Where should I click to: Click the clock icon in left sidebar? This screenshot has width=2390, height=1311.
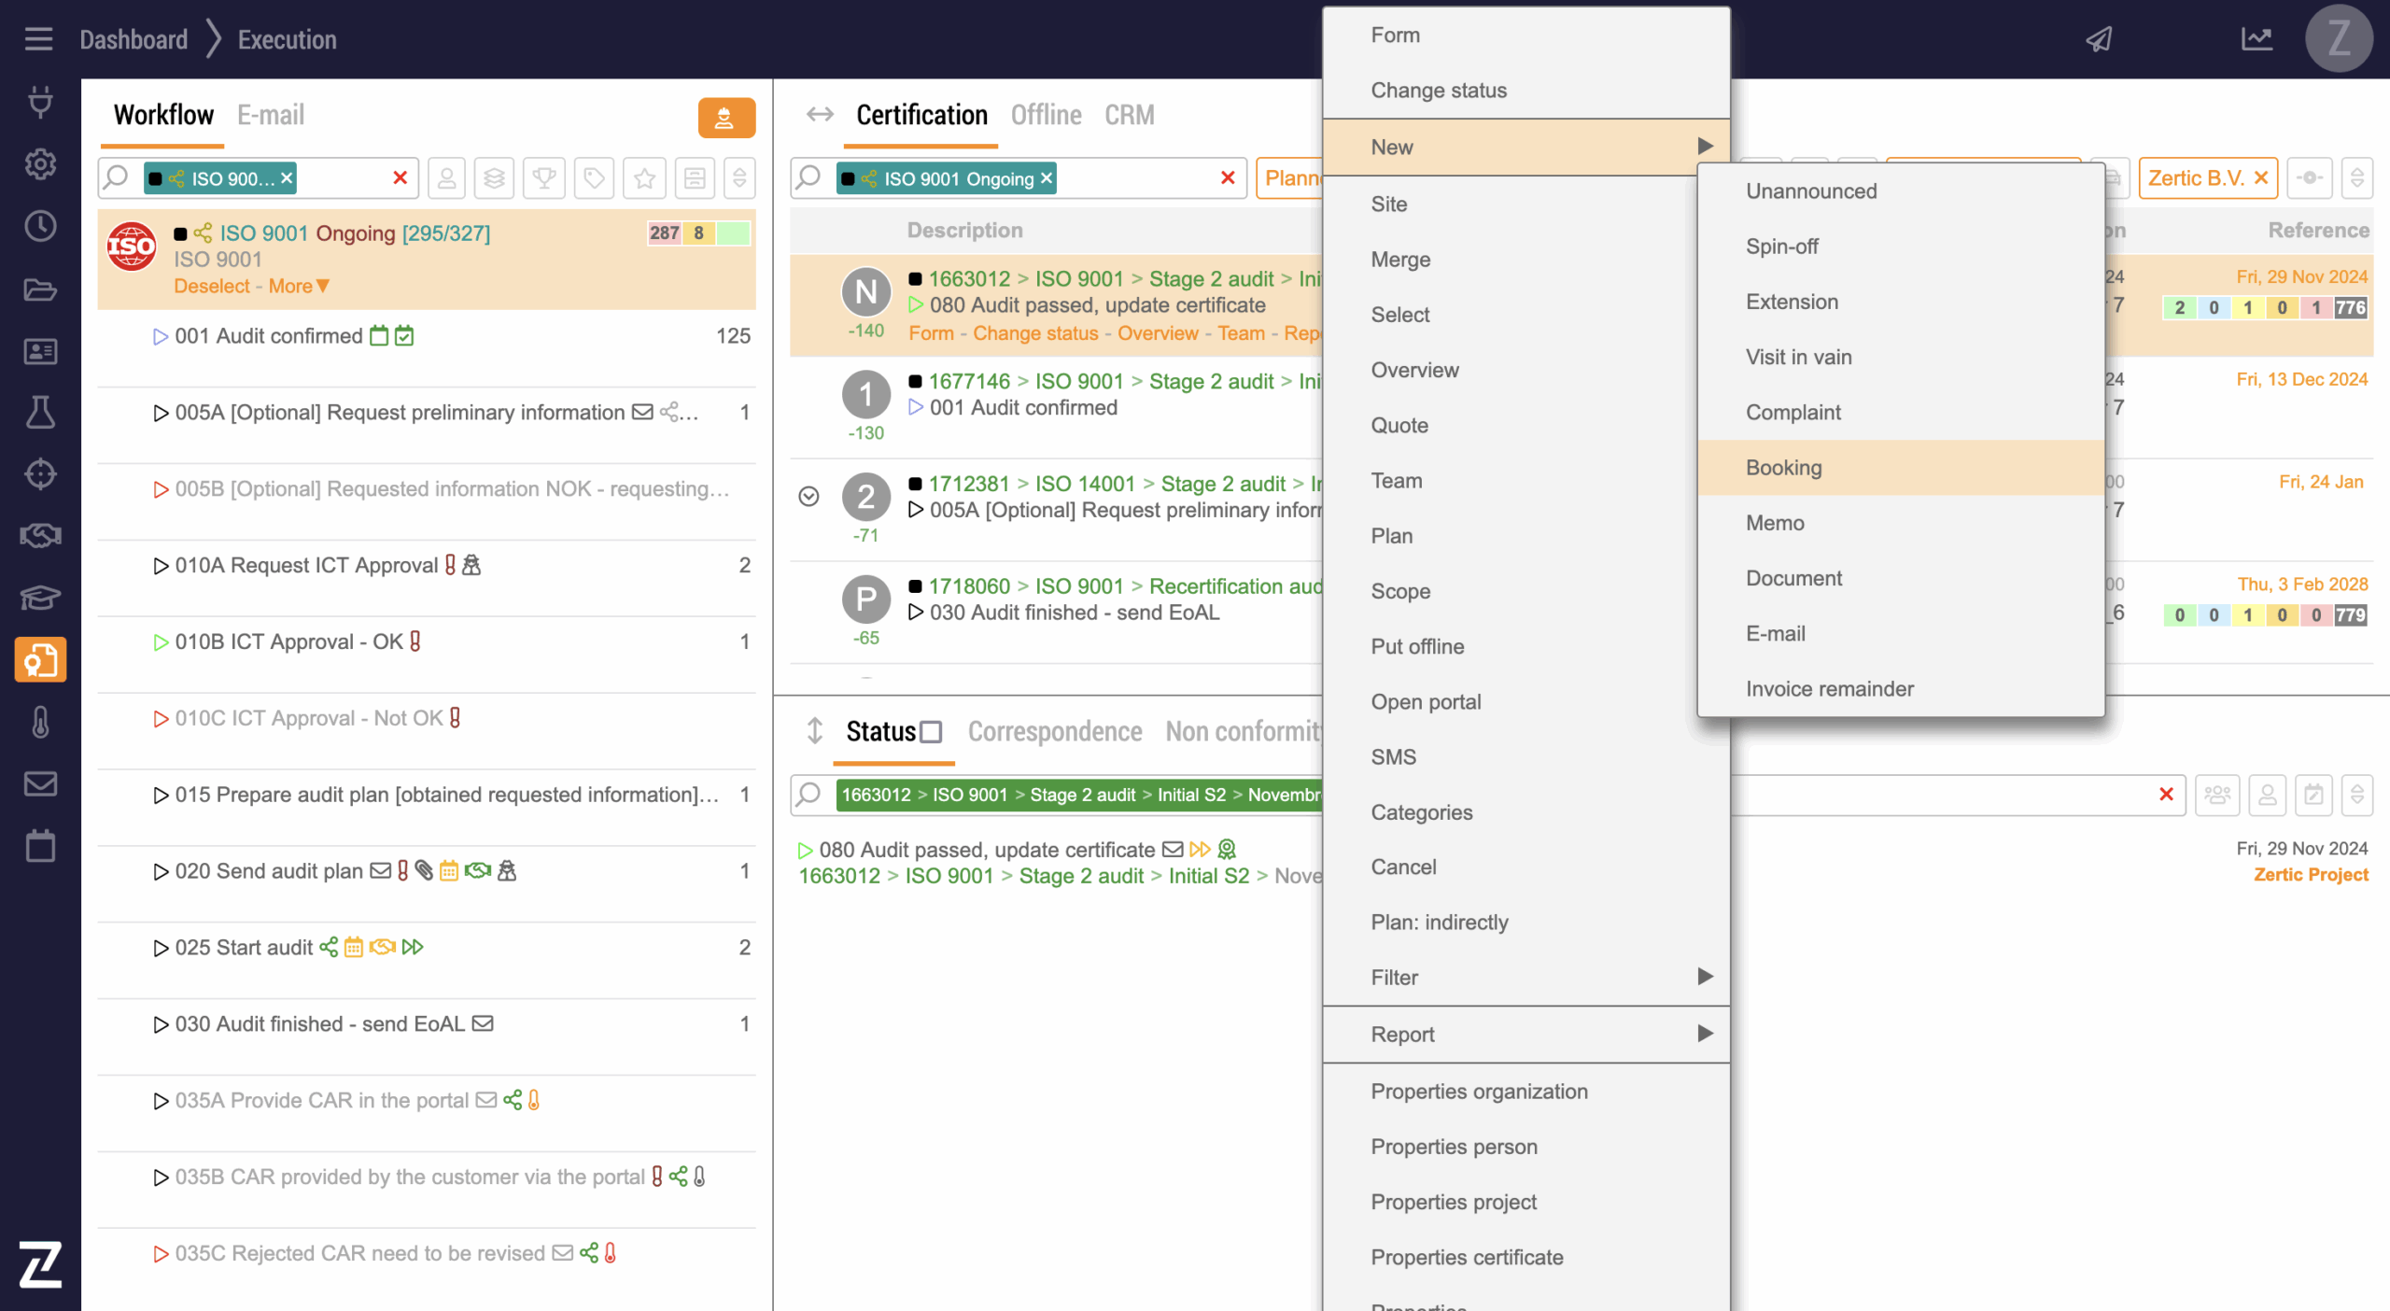click(40, 226)
